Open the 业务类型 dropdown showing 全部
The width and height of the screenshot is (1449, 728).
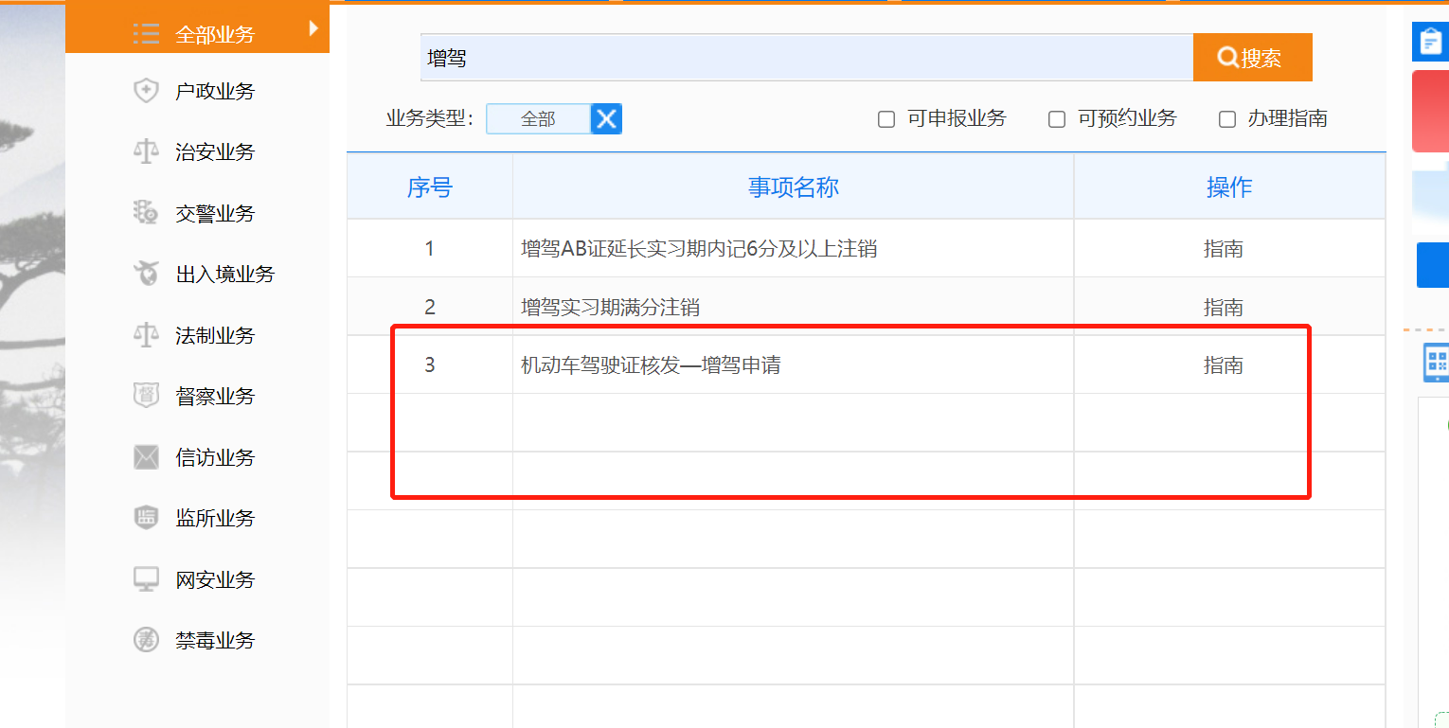(x=538, y=119)
